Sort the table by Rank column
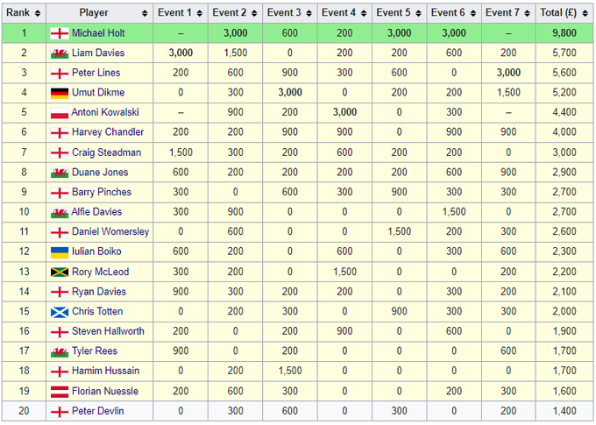Screen dimensions: 596x425 click(x=24, y=13)
